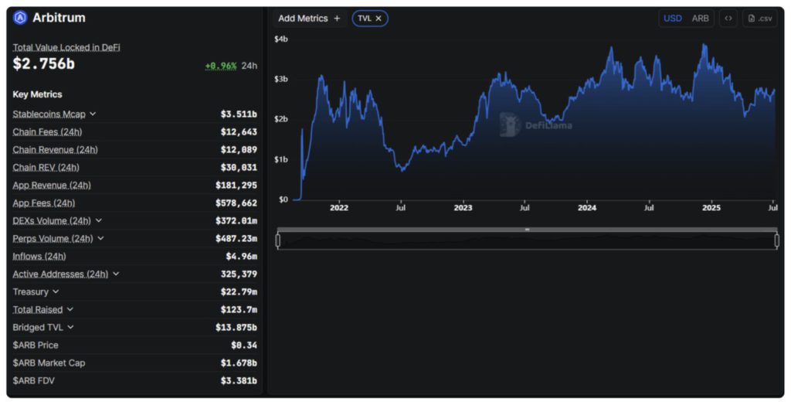Click the $4.96m inflows value

coord(242,256)
